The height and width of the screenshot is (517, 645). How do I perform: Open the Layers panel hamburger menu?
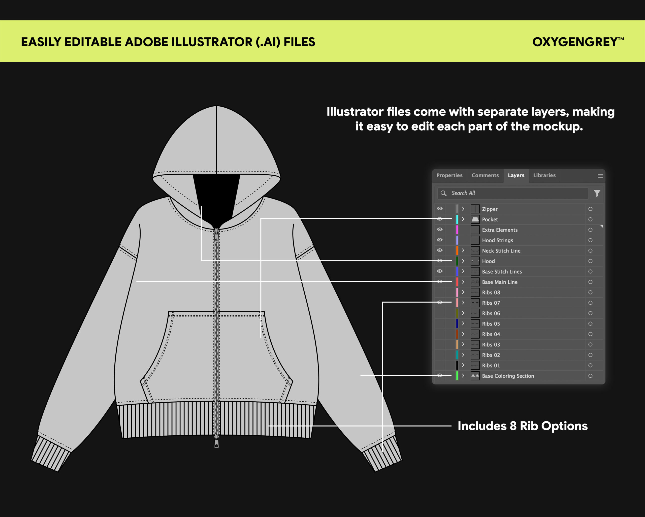tap(600, 176)
